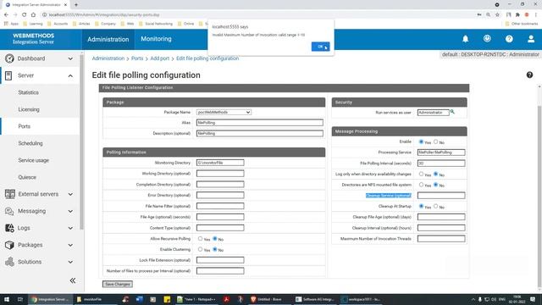Click the browser home icon

pyautogui.click(x=33, y=14)
